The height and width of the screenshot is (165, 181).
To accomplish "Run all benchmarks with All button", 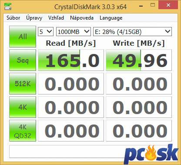I will pos(23,37).
